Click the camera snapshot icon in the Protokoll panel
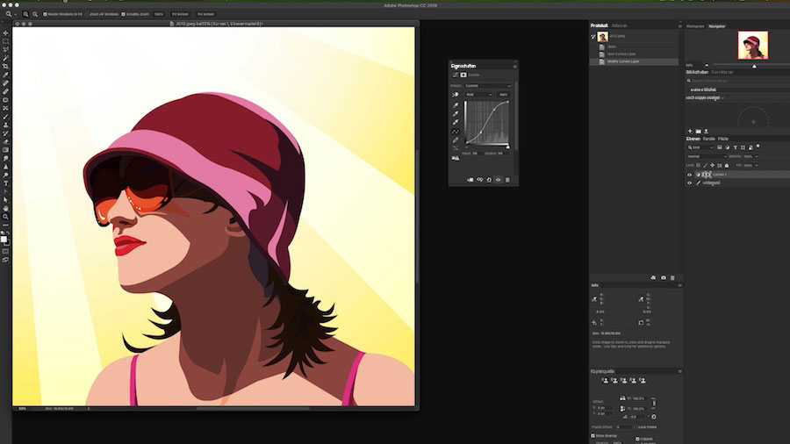 click(x=663, y=277)
